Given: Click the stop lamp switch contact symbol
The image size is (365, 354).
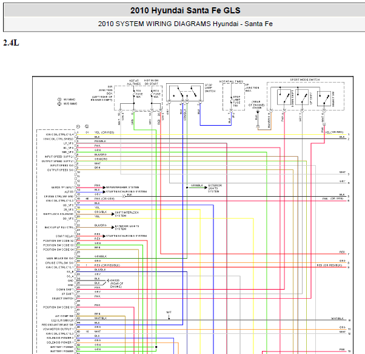Looking at the screenshot, I should [x=185, y=92].
